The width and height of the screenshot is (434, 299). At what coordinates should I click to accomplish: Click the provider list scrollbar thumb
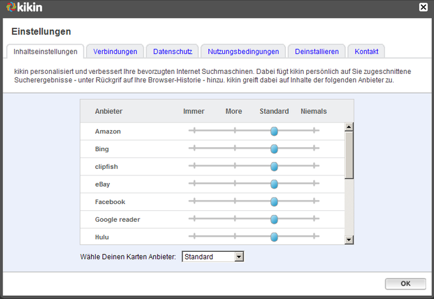(x=348, y=155)
